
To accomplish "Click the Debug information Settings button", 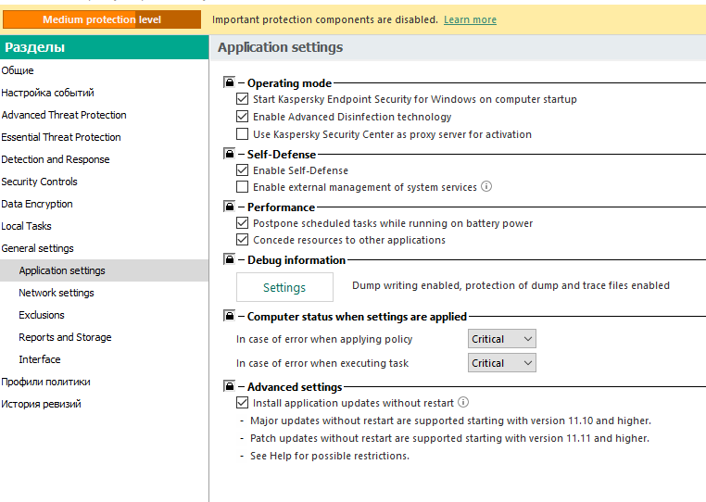I will point(284,287).
